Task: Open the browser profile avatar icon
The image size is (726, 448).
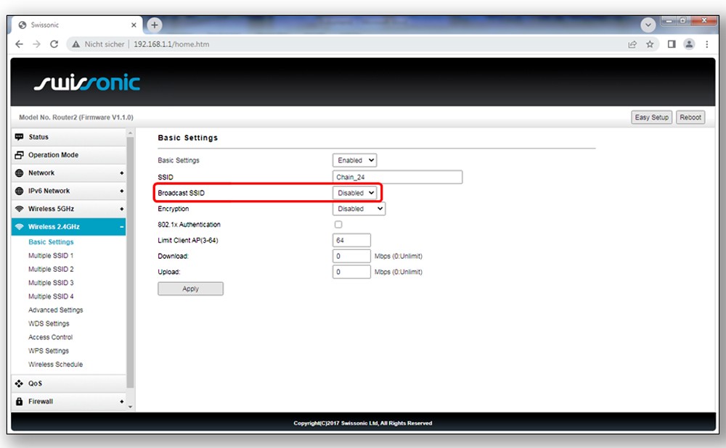Action: [x=689, y=44]
